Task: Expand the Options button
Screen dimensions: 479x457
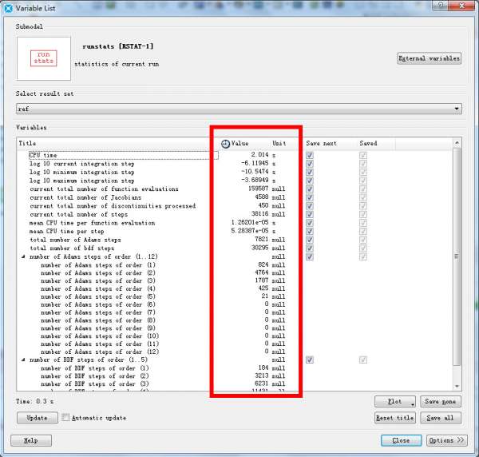Action: [445, 440]
